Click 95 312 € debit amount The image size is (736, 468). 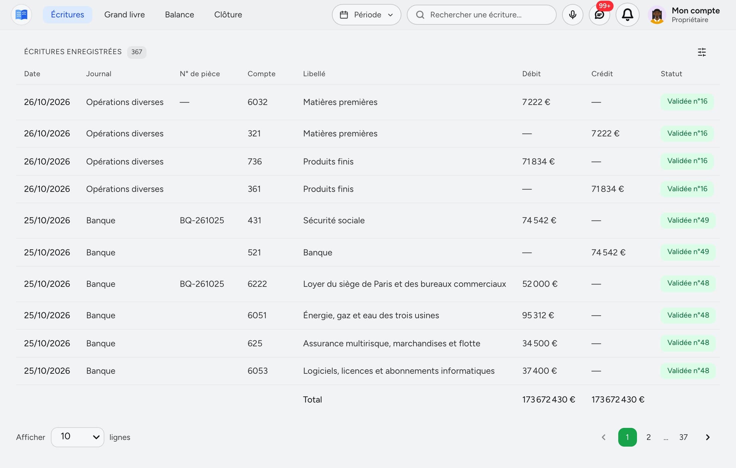click(538, 316)
